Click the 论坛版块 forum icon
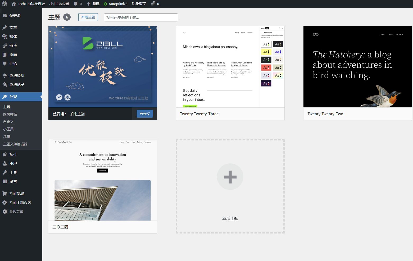Screen dimensions: 413x261 point(5,76)
